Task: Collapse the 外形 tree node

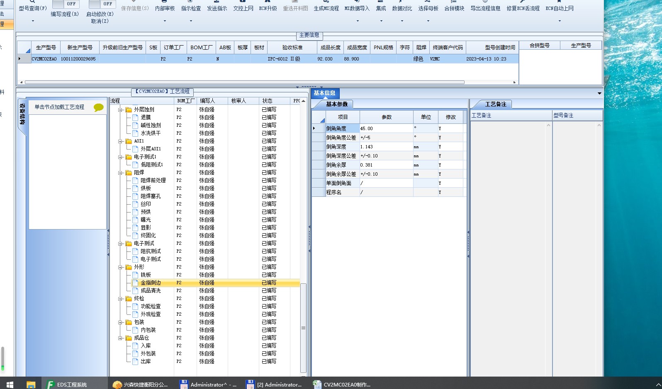Action: coord(121,267)
